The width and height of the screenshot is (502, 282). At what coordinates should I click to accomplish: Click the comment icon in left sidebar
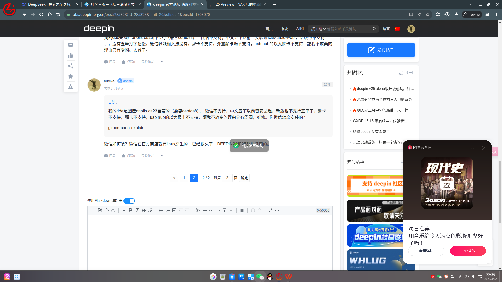coord(71,45)
